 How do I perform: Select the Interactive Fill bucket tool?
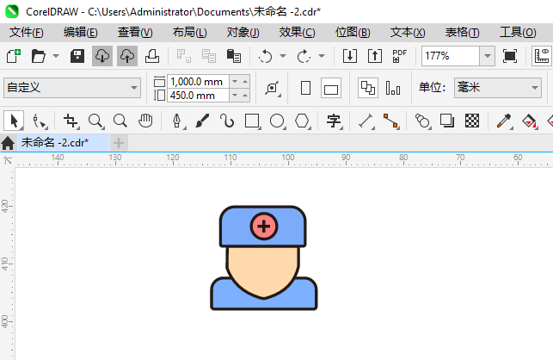point(530,121)
